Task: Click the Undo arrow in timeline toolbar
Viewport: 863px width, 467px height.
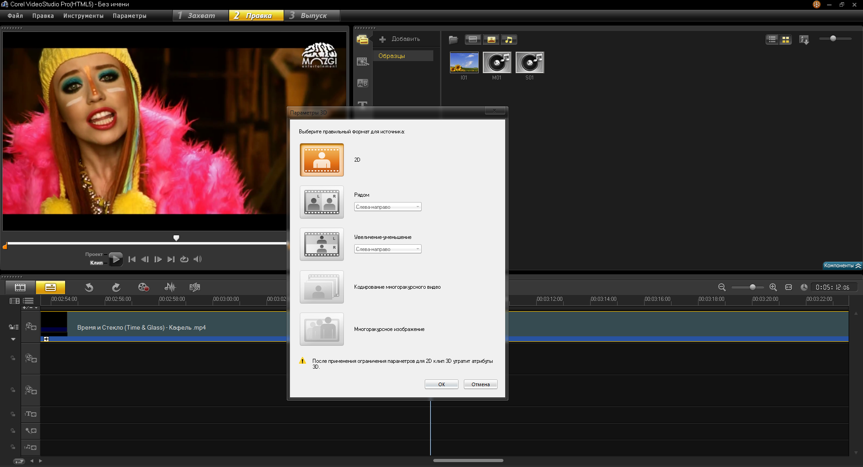Action: point(89,287)
